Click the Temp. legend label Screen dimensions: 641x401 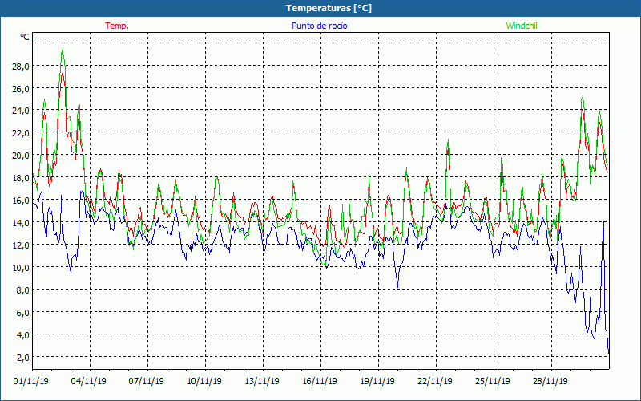117,26
